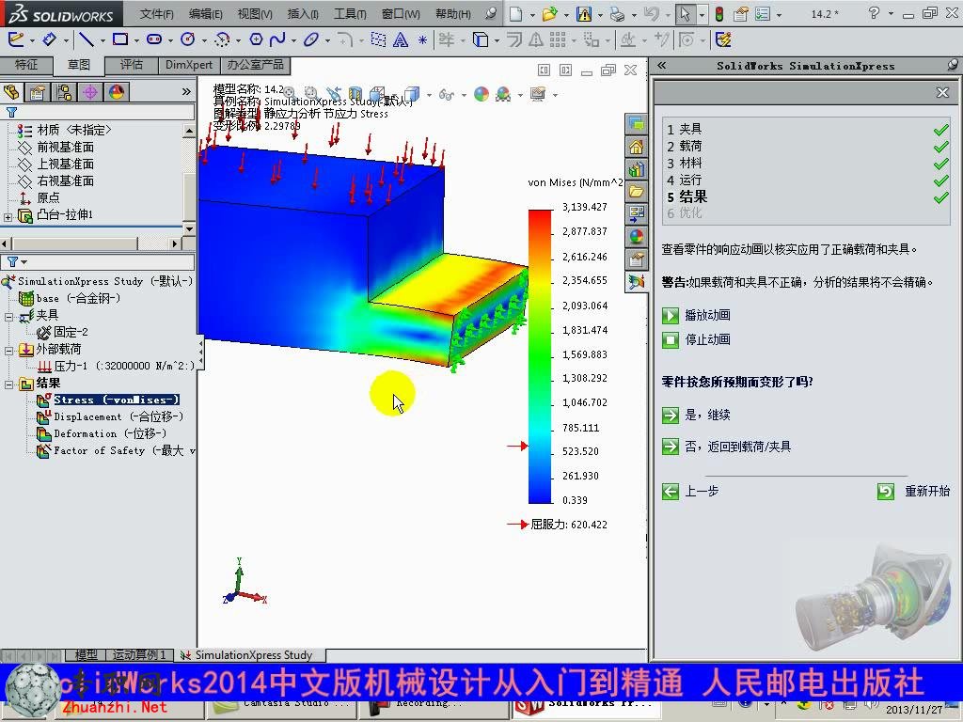Open the PropertyManager tab
Viewport: 963px width, 722px height.
tap(38, 92)
